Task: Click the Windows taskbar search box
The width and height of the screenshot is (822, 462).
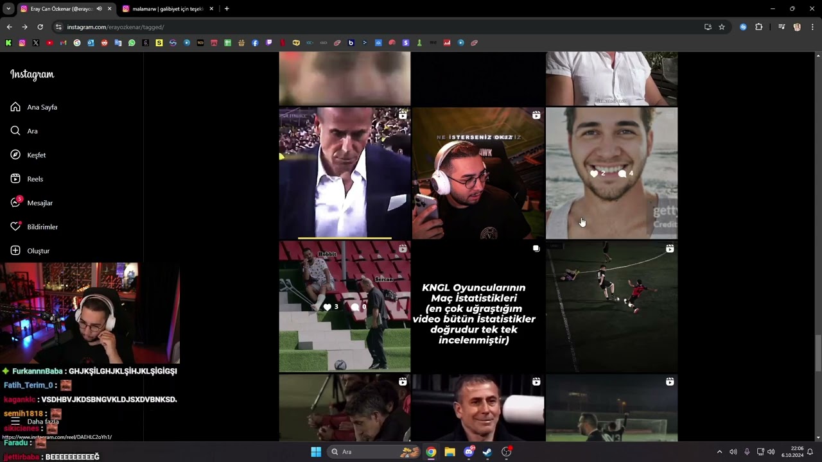Action: [375, 452]
